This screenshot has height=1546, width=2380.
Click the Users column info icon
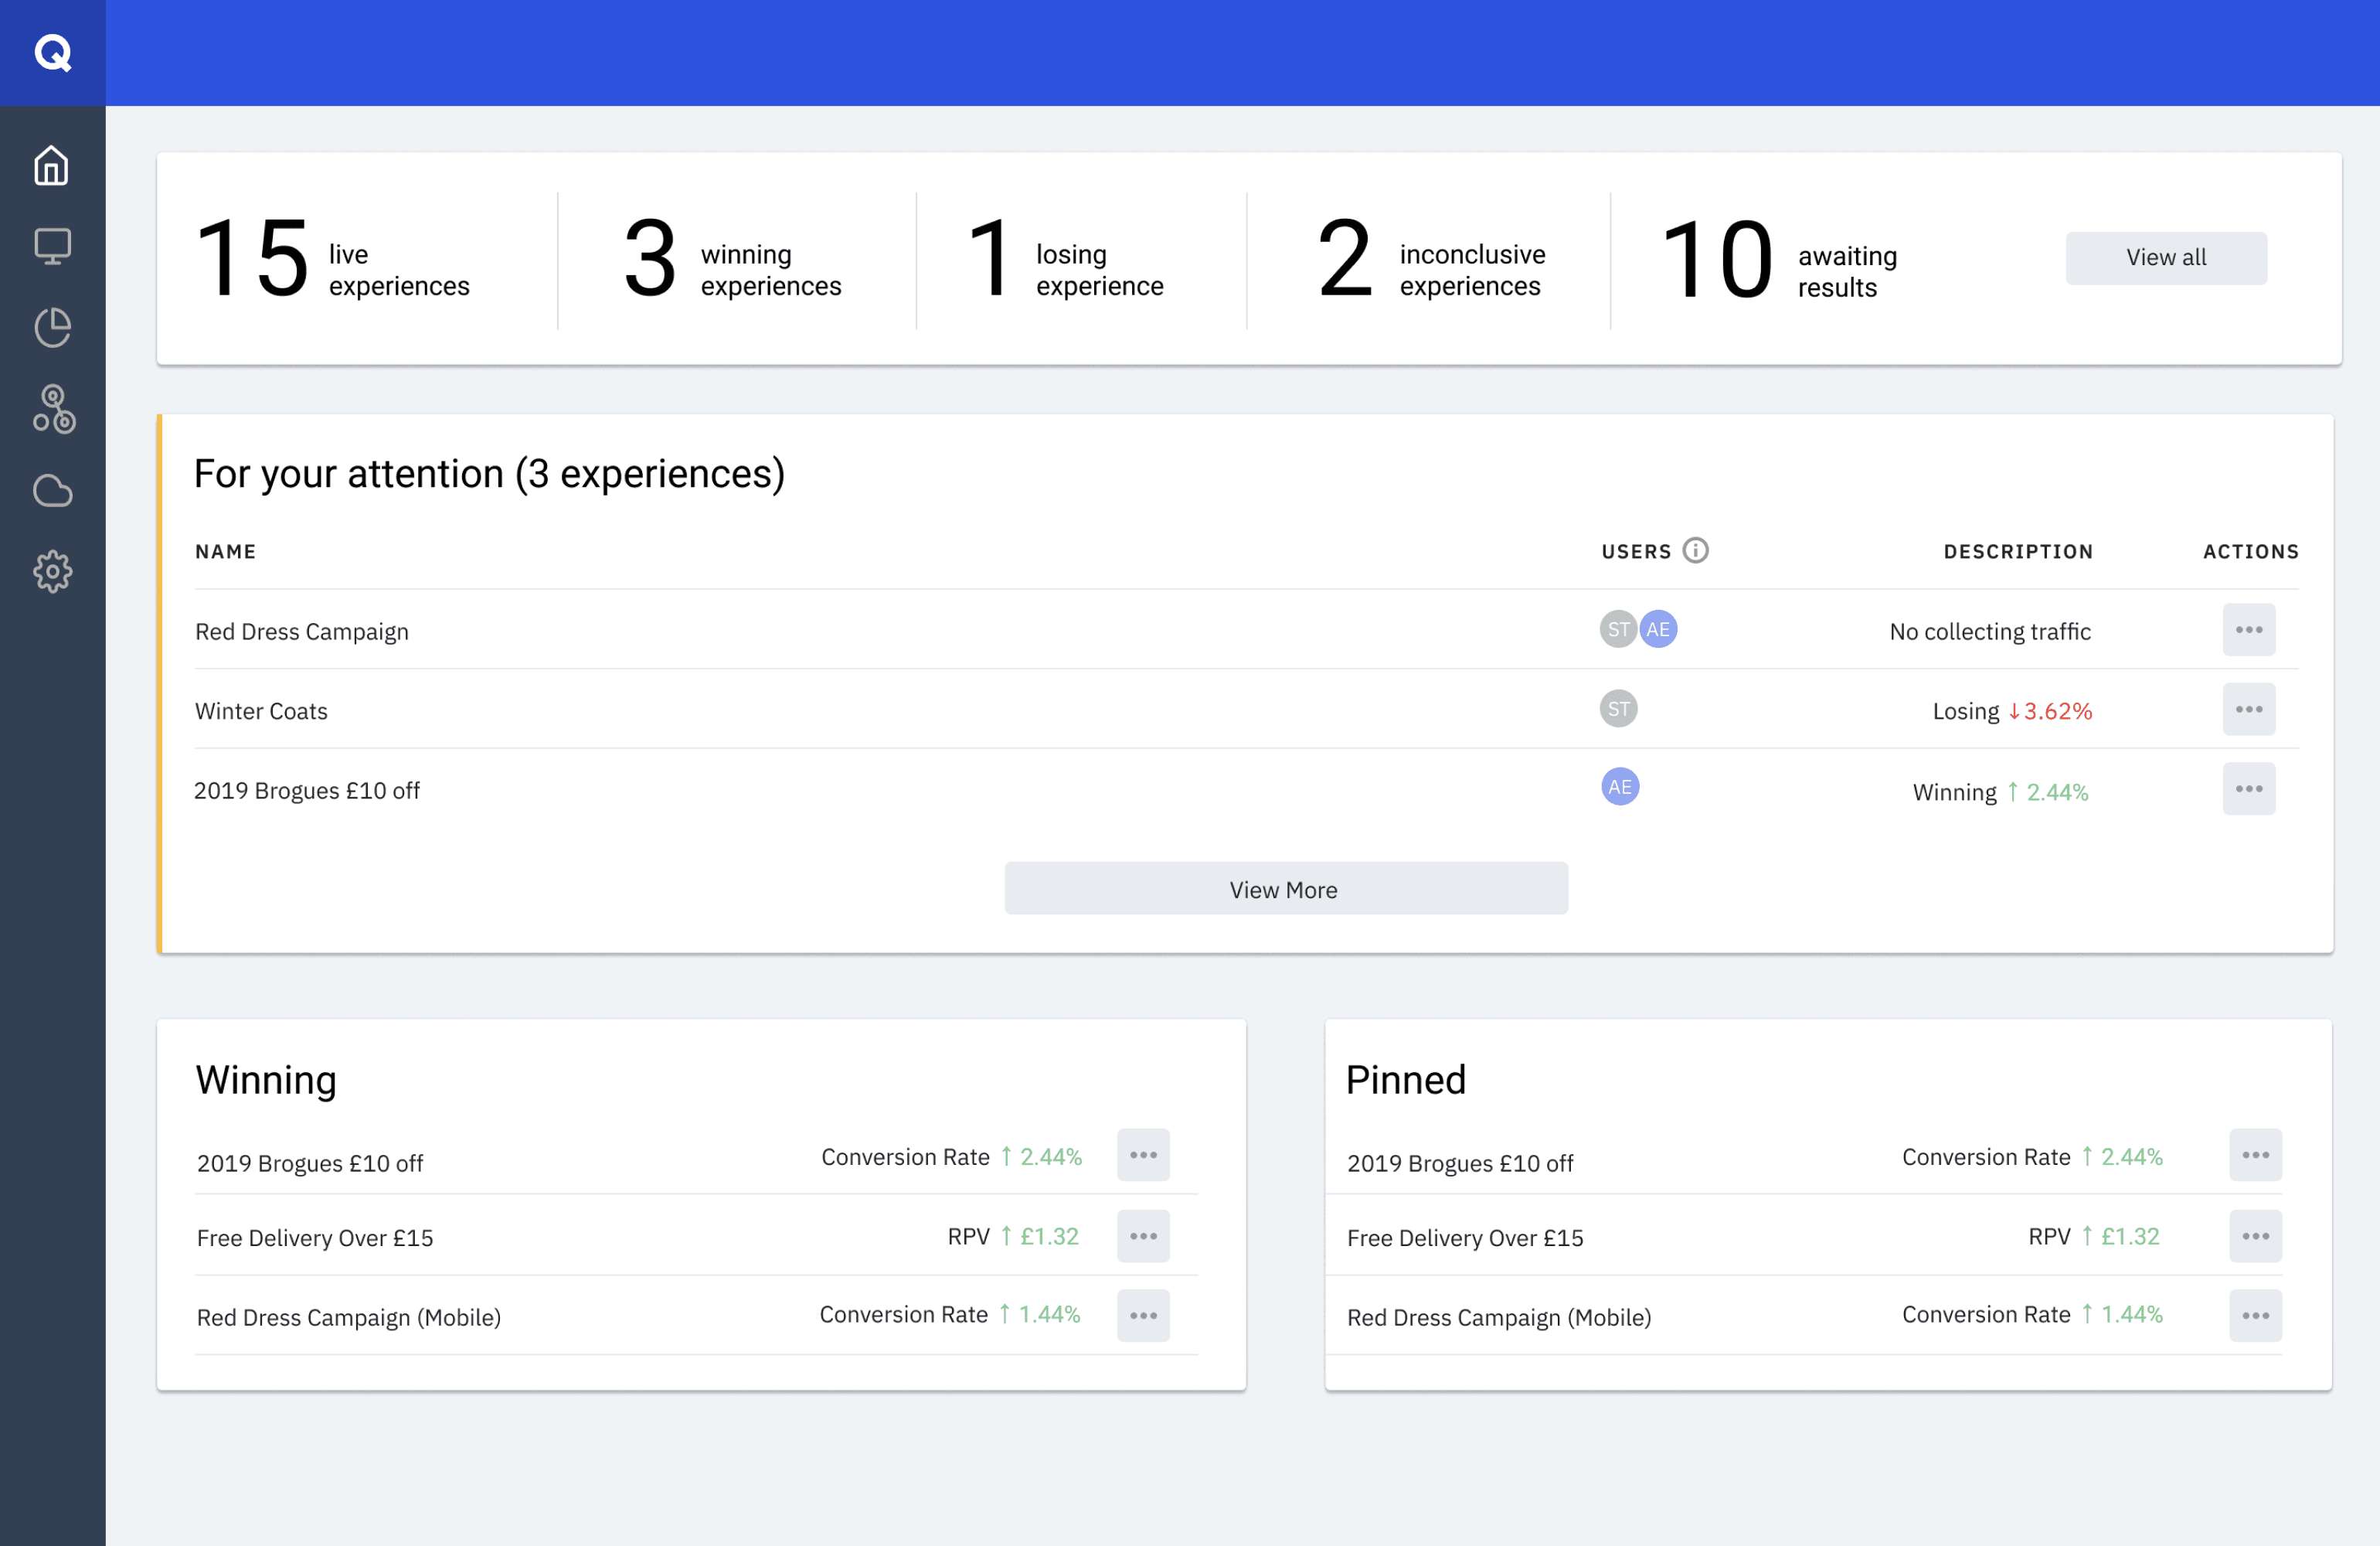click(1695, 550)
